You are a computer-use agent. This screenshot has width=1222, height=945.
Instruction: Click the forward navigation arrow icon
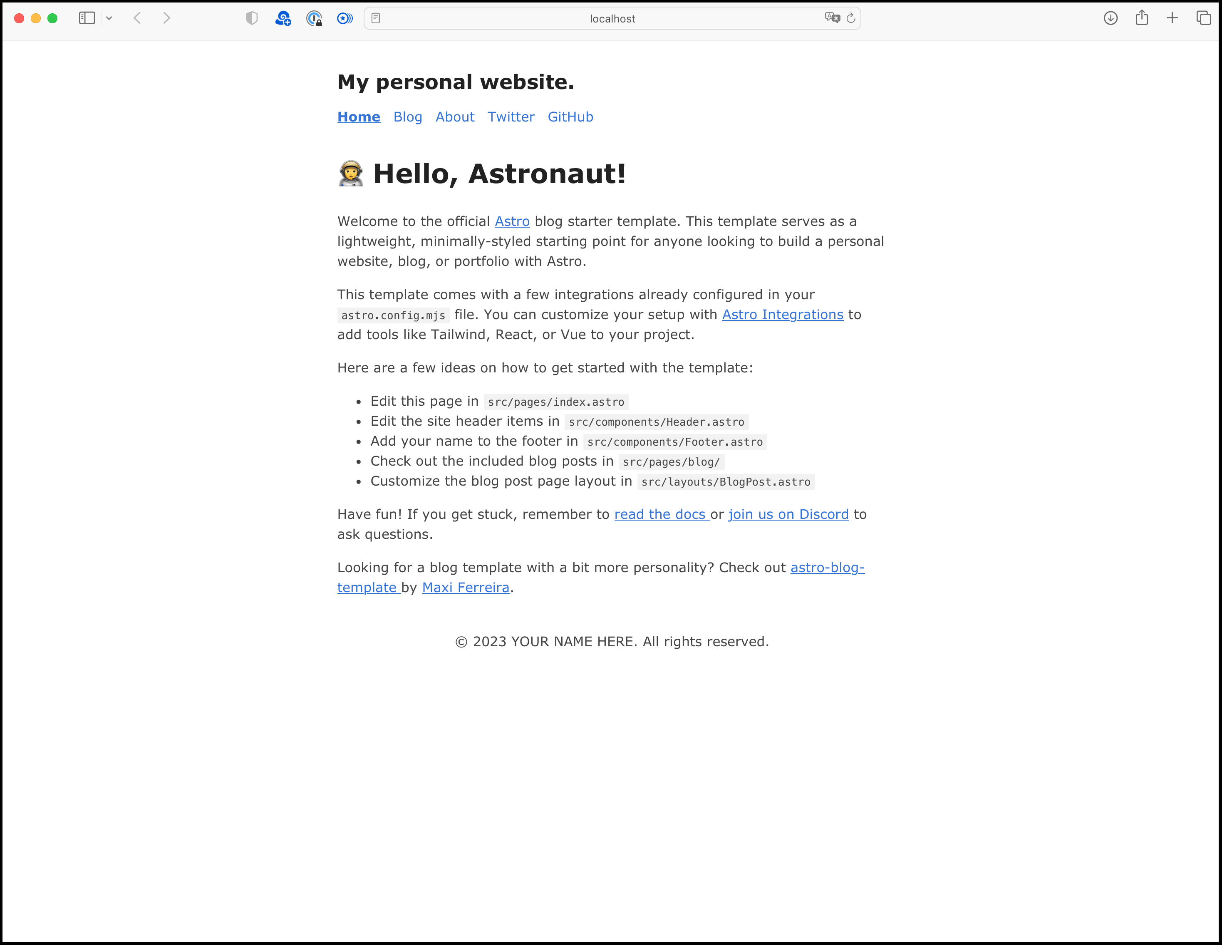tap(166, 18)
